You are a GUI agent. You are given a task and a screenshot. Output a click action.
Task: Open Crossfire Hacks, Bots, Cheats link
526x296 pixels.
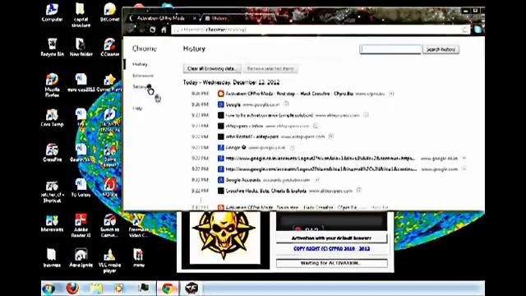click(x=265, y=191)
